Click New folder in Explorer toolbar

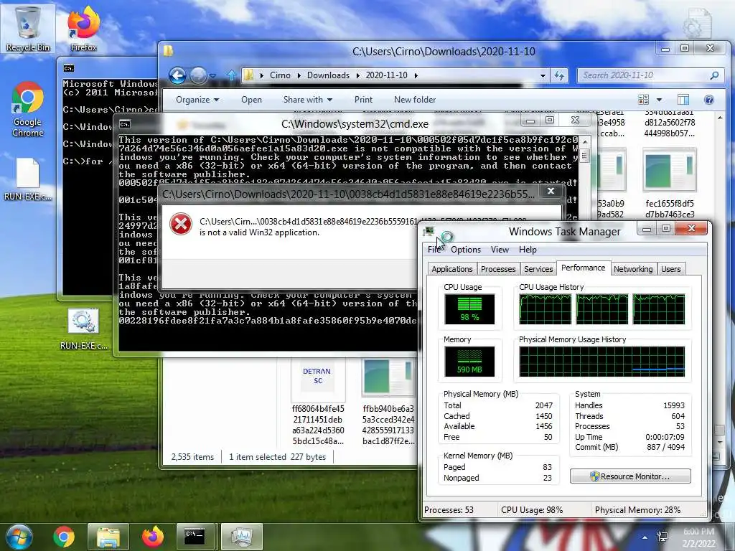pyautogui.click(x=415, y=99)
